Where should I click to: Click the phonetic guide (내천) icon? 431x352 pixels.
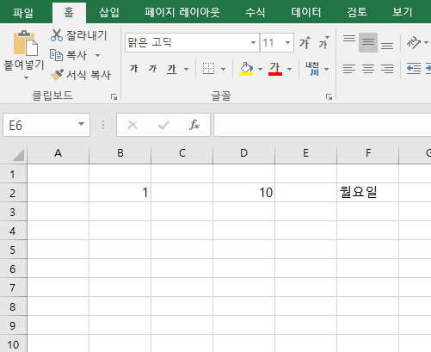[x=312, y=69]
